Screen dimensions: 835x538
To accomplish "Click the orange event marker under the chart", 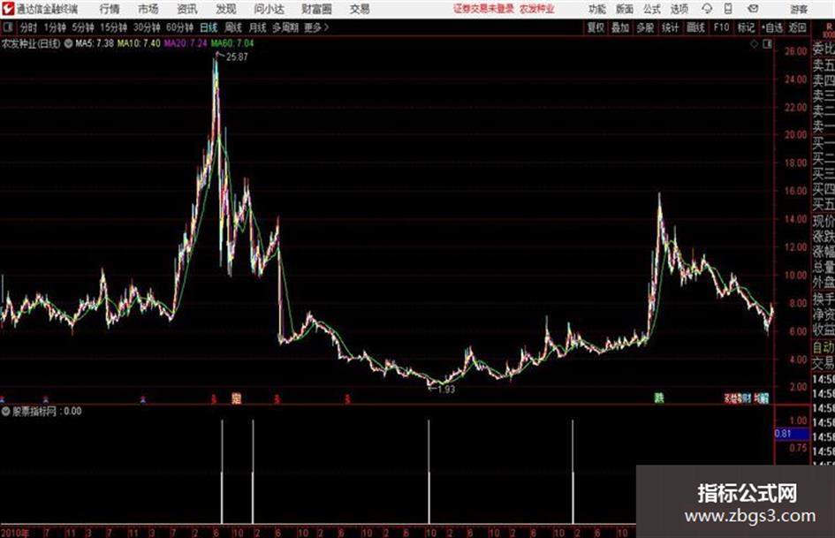I will (237, 398).
